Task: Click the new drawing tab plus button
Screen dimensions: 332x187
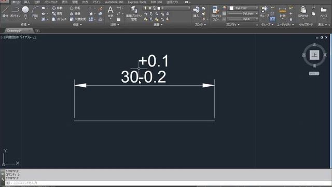Action: tap(37, 31)
